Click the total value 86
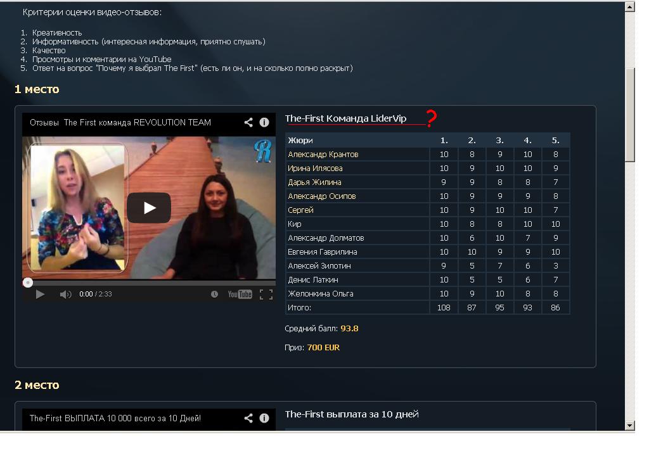Image resolution: width=649 pixels, height=470 pixels. pyautogui.click(x=555, y=307)
